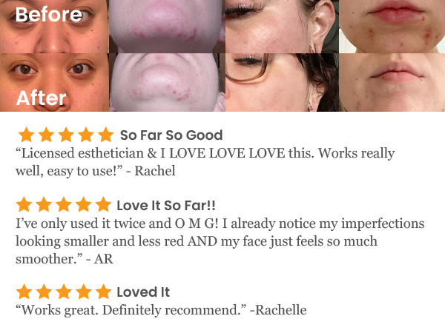View the after photo of woman wearing glasses

tap(282, 82)
